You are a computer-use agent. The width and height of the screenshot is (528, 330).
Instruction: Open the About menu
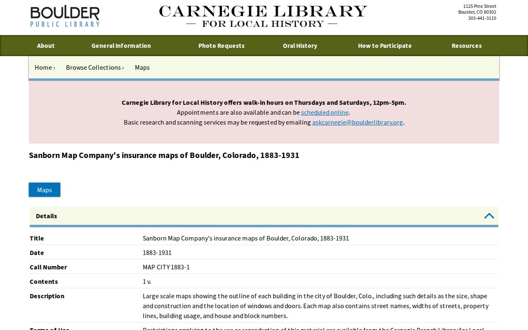46,46
